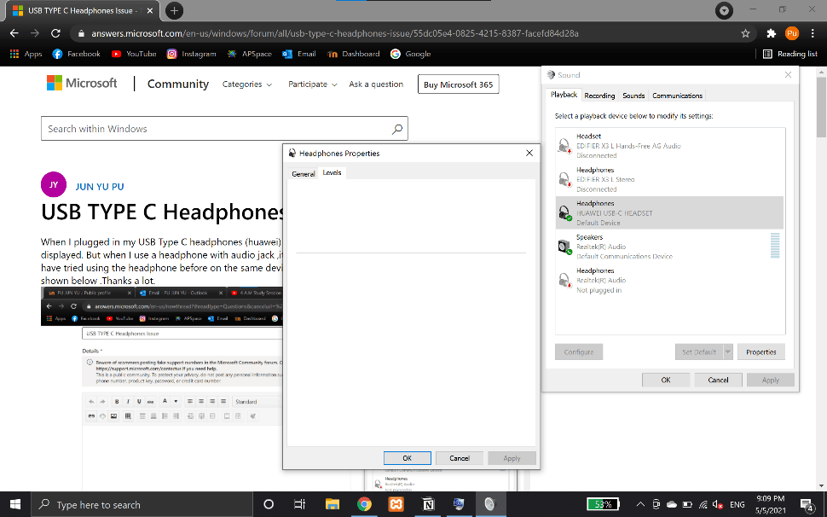Click the Buy Microsoft 365 button
Viewport: 827px width, 517px height.
click(458, 84)
